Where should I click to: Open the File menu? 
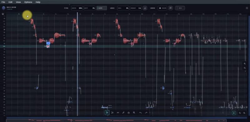[x=3, y=2]
